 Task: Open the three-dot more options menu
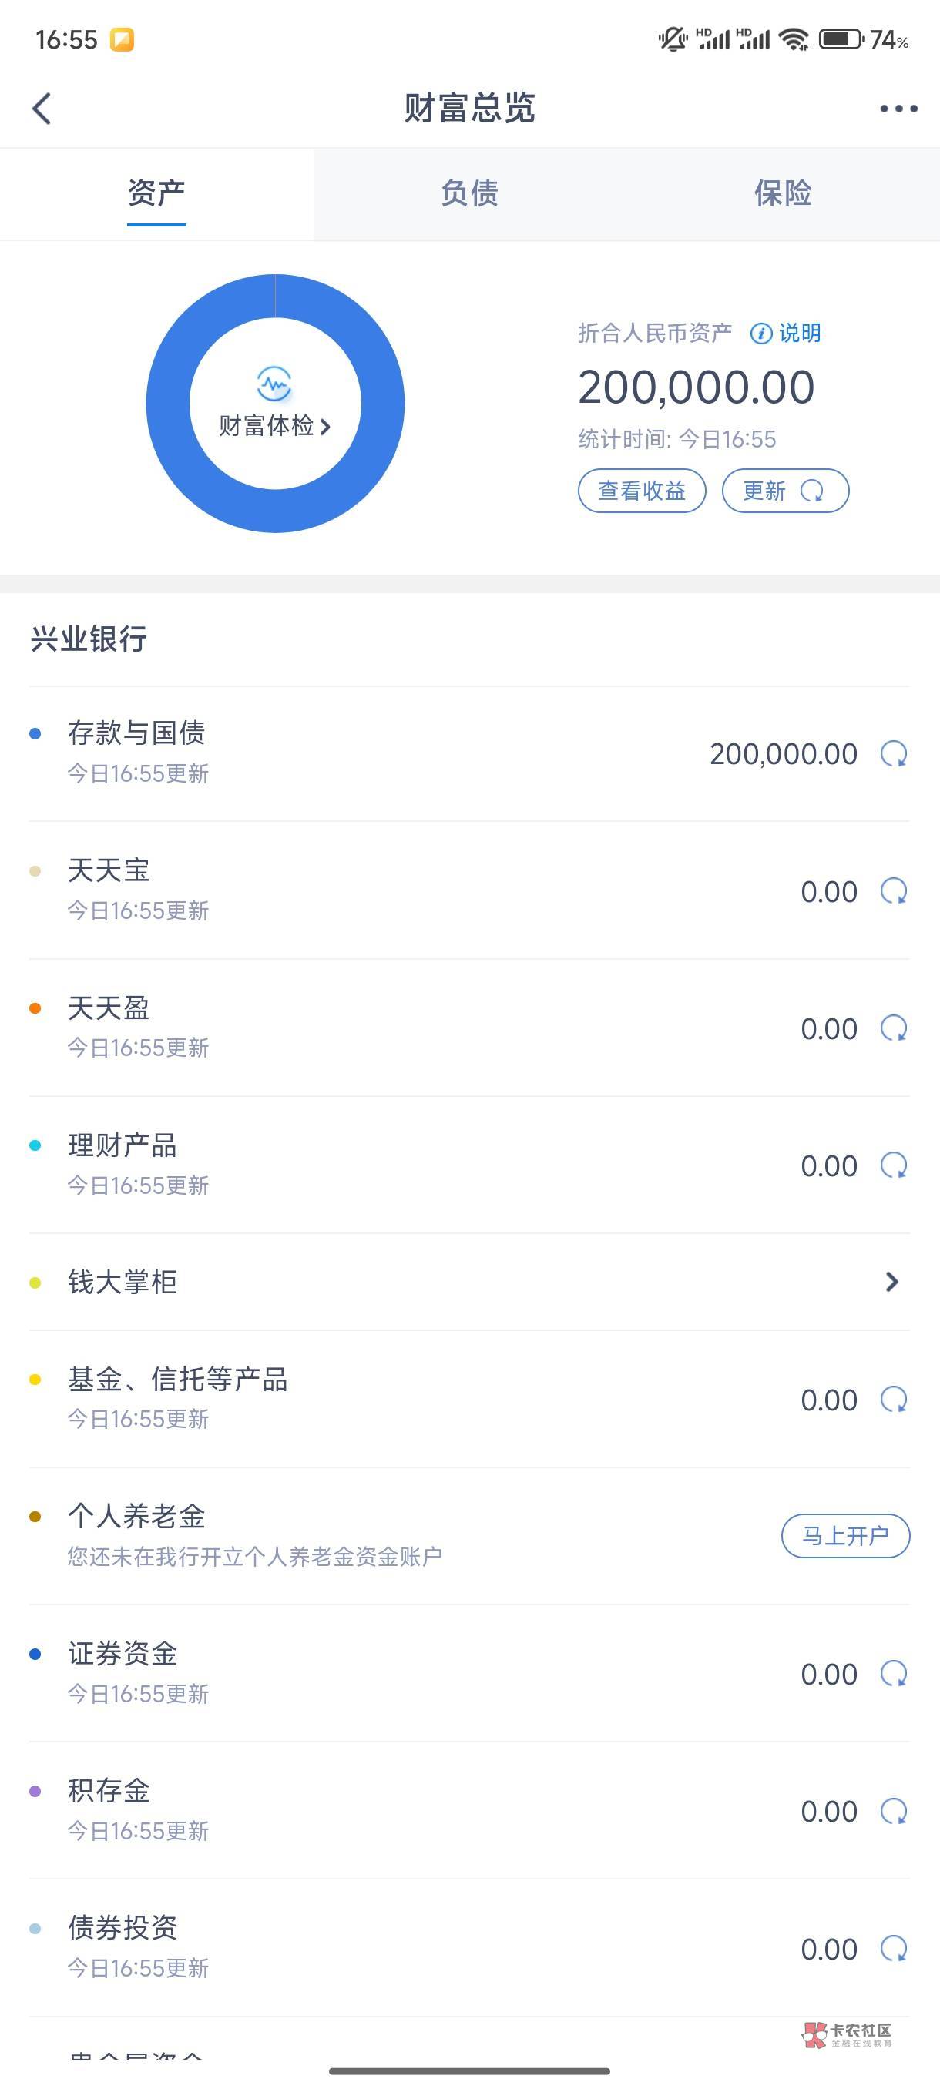(x=898, y=109)
